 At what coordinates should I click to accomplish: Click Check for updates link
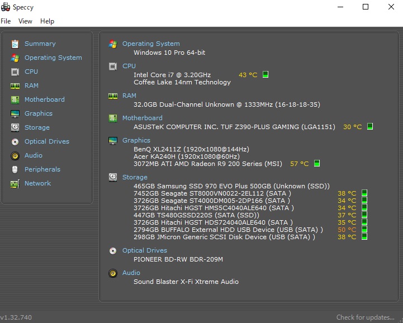pos(365,317)
